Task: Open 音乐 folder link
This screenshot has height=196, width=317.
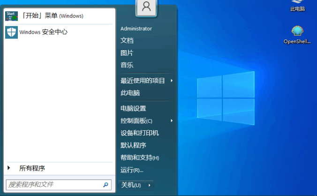Action: pyautogui.click(x=127, y=65)
